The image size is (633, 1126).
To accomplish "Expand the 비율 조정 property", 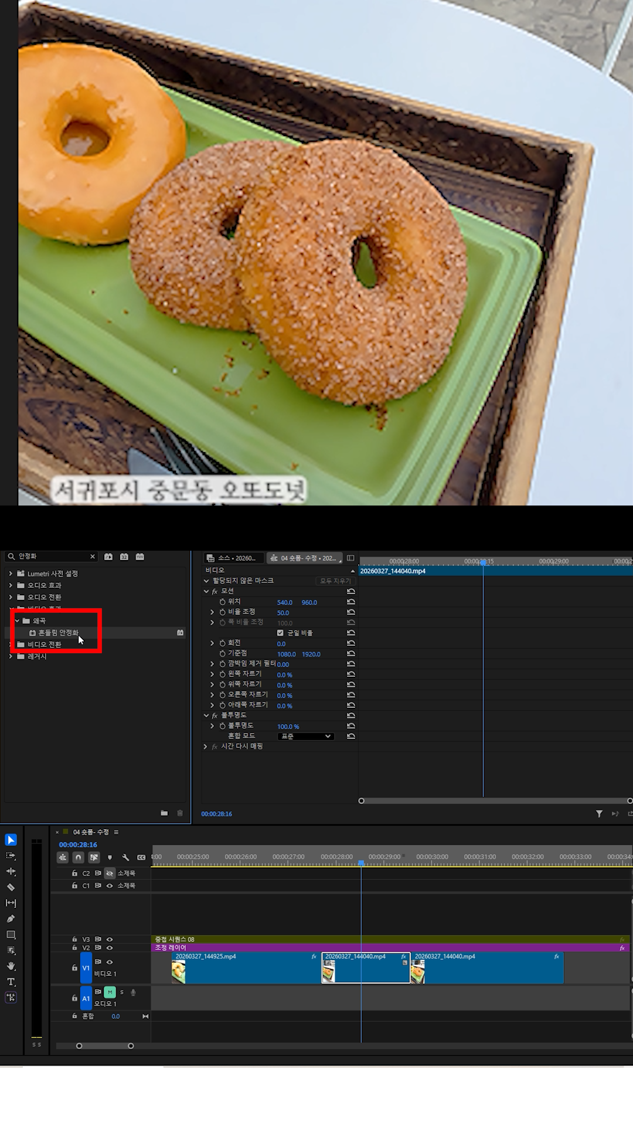I will click(212, 612).
